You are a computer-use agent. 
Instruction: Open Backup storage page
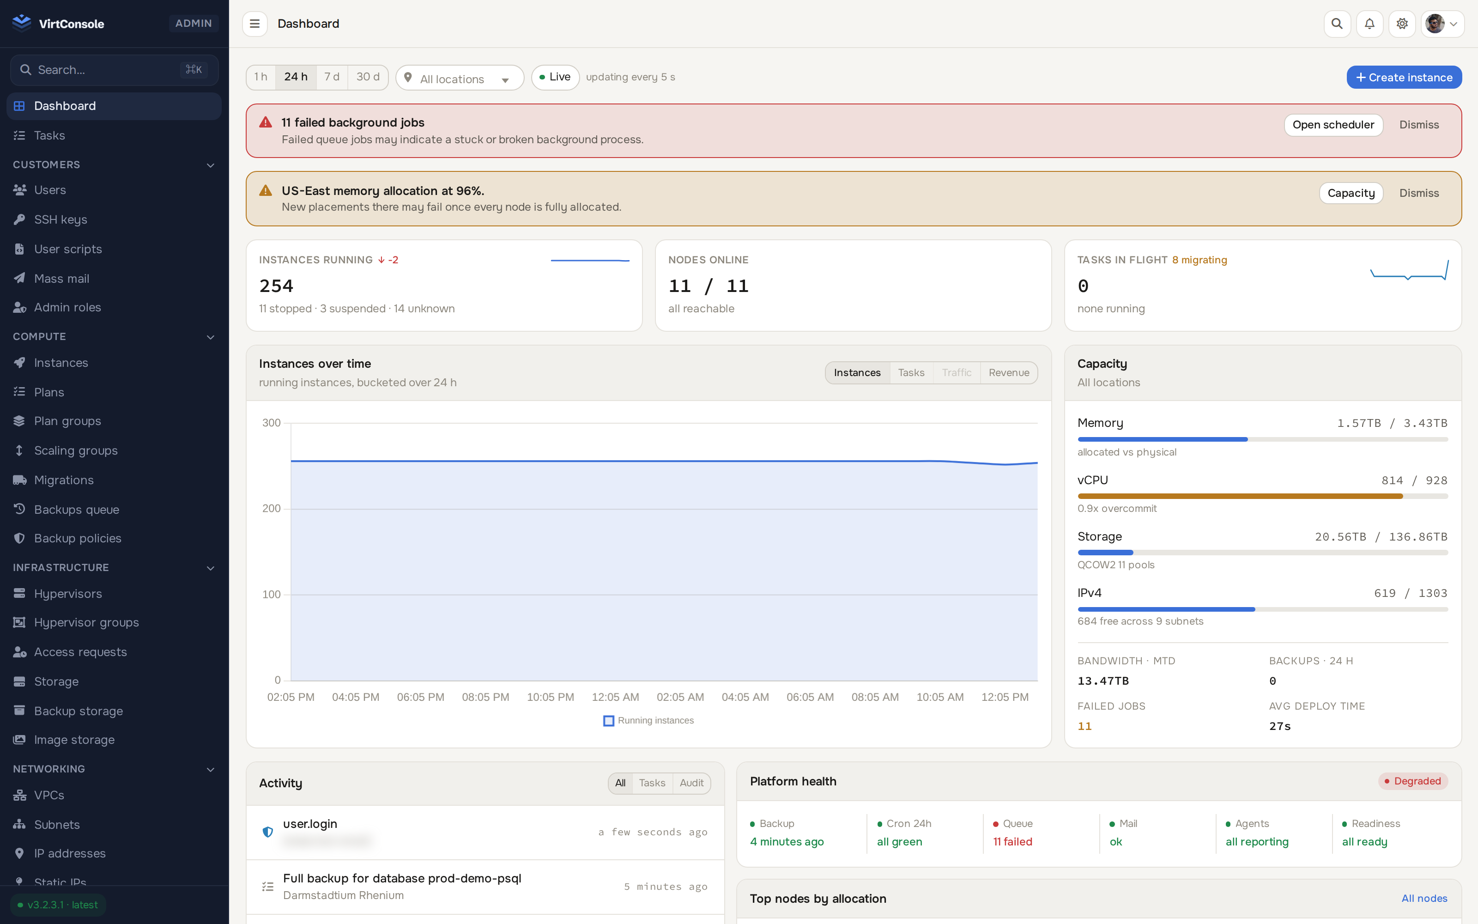(x=114, y=711)
